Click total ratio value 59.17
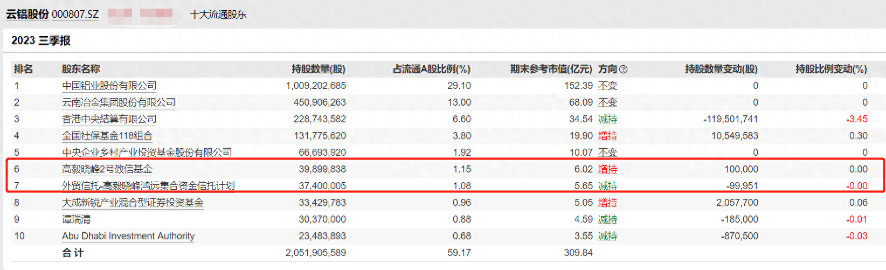 coord(459,253)
